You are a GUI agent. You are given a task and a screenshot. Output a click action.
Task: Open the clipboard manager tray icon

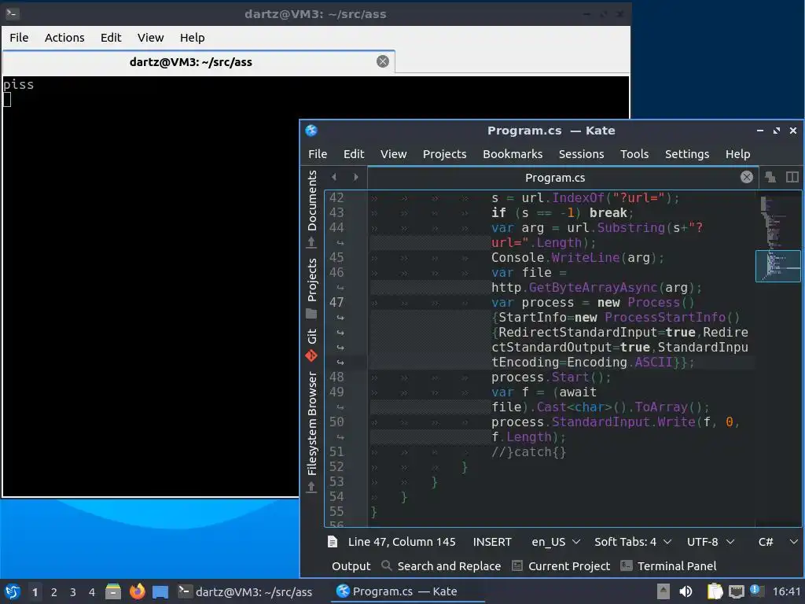point(715,591)
